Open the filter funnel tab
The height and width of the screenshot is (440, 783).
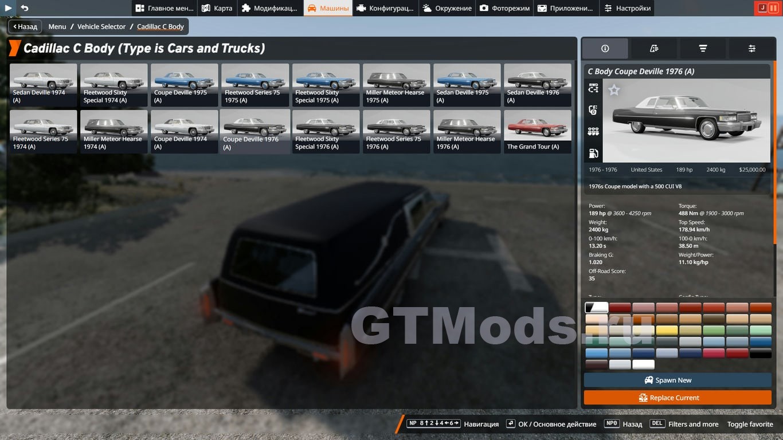pyautogui.click(x=703, y=49)
